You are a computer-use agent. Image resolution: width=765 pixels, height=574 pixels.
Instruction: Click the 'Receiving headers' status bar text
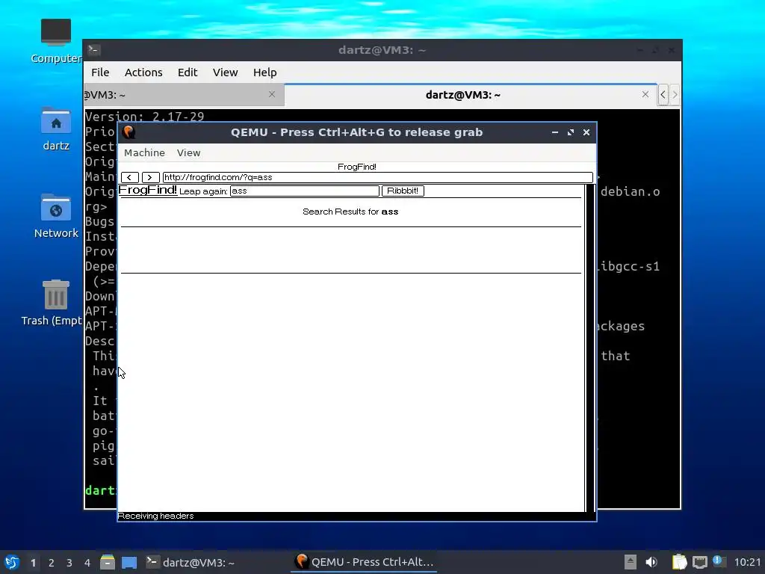155,516
